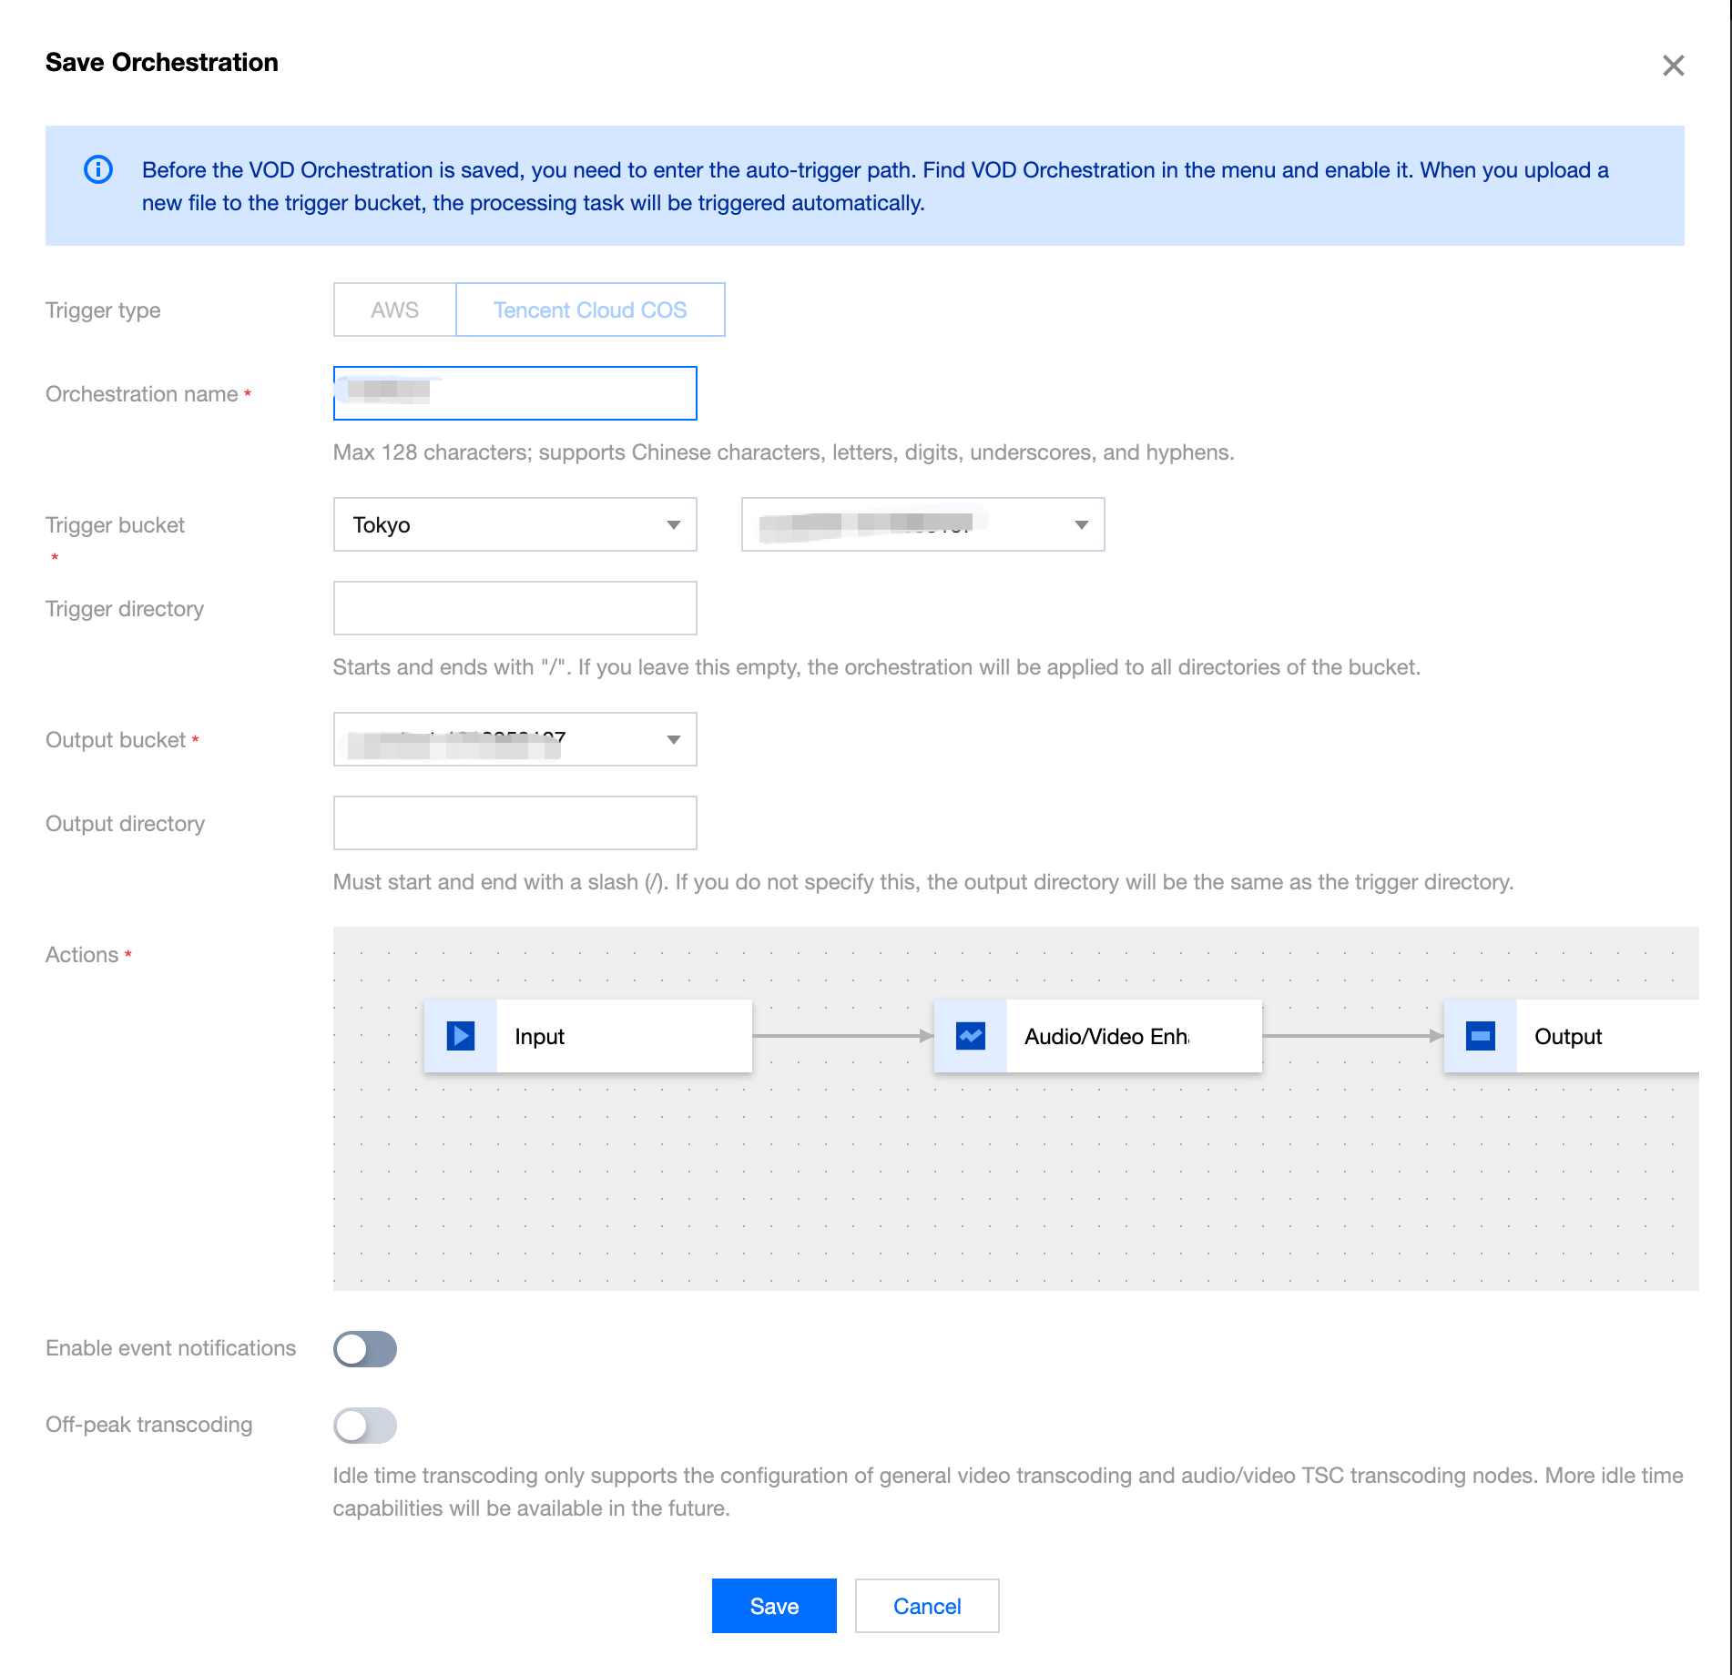Open the Output bucket dropdown

tap(515, 740)
